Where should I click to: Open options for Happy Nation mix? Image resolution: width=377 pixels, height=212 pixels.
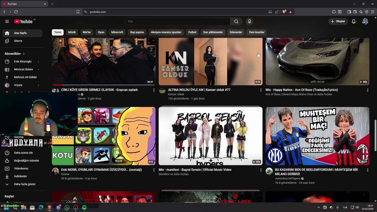tap(368, 90)
